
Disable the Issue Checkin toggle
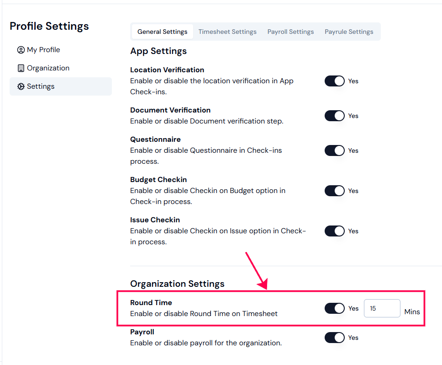tap(334, 231)
